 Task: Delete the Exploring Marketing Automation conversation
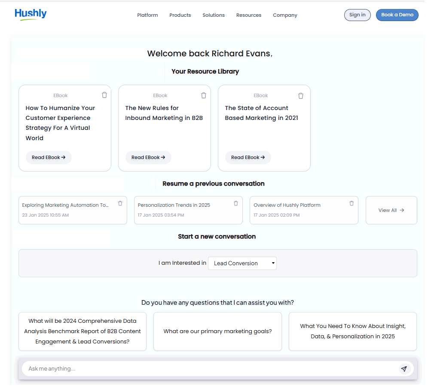pos(120,203)
